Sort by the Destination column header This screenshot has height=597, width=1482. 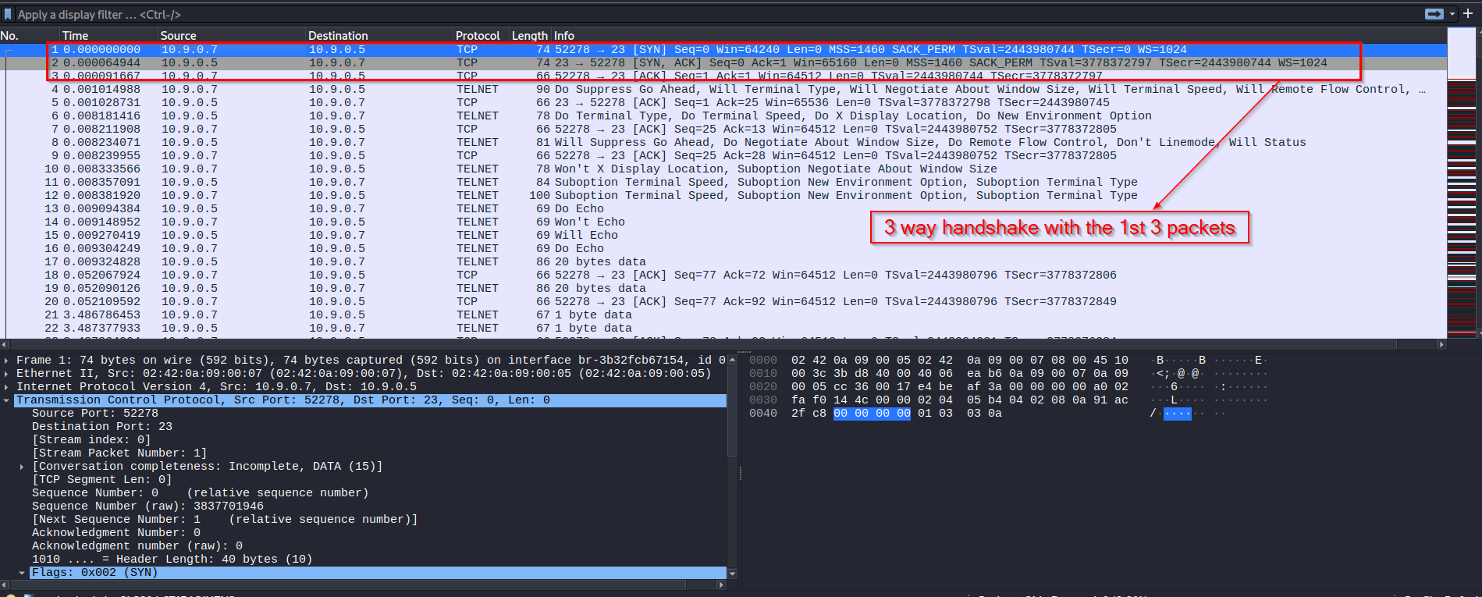tap(338, 36)
